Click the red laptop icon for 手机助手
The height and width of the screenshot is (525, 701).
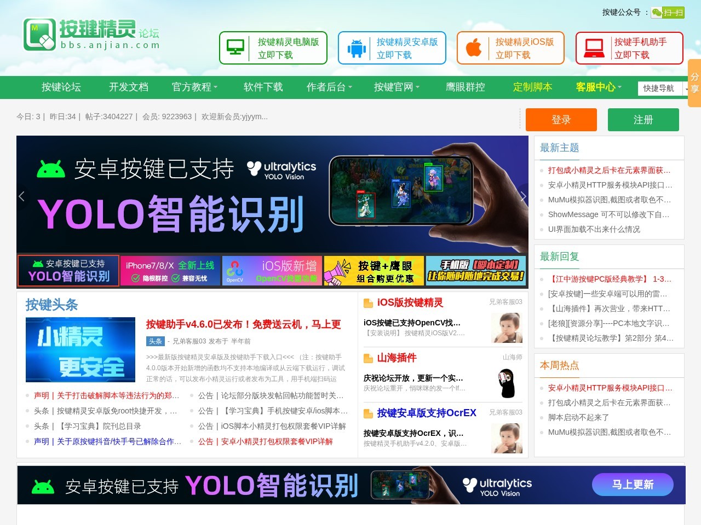pos(594,48)
